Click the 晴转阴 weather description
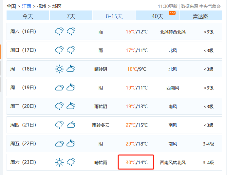 [101, 69]
